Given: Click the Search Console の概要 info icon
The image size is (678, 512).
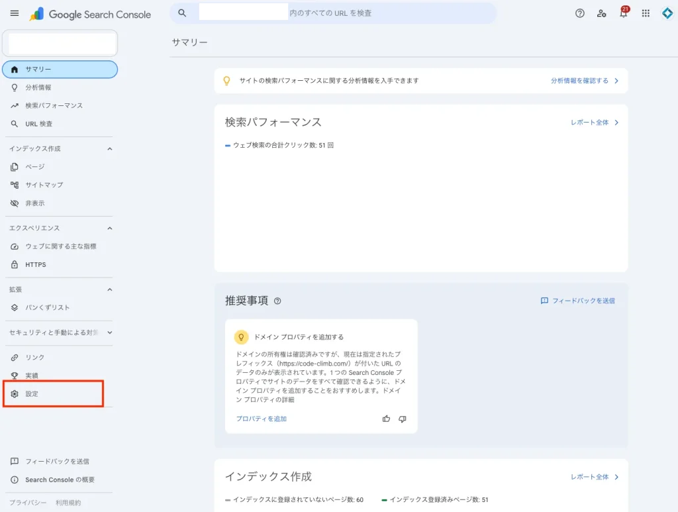Looking at the screenshot, I should pos(15,480).
